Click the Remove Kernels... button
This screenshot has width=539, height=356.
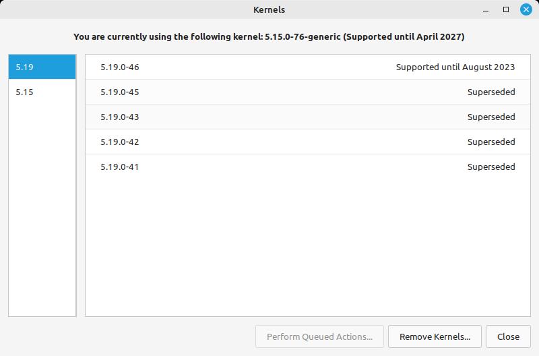[435, 336]
